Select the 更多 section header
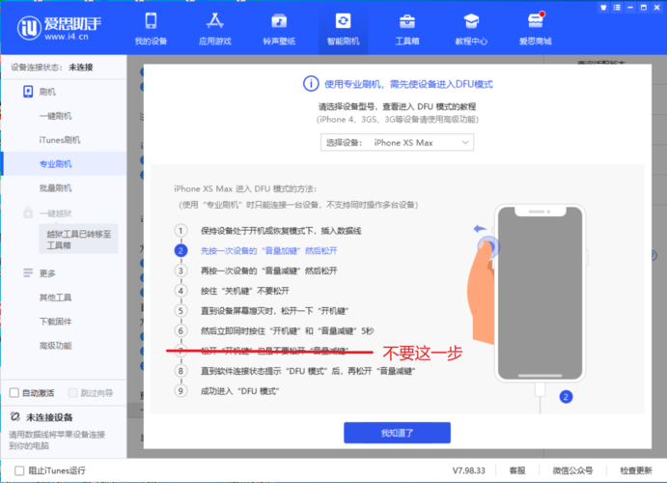 point(47,272)
